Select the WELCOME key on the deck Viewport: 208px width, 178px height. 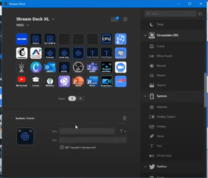coord(22,39)
